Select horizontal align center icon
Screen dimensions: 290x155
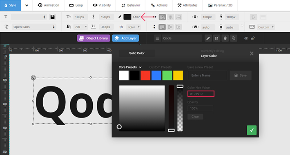170,17
